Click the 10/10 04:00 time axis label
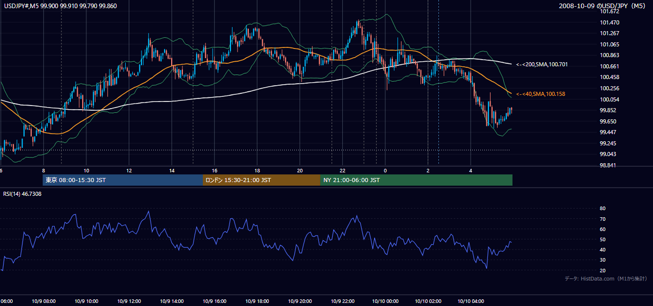Viewport: 653px width, 306px height. (x=471, y=301)
